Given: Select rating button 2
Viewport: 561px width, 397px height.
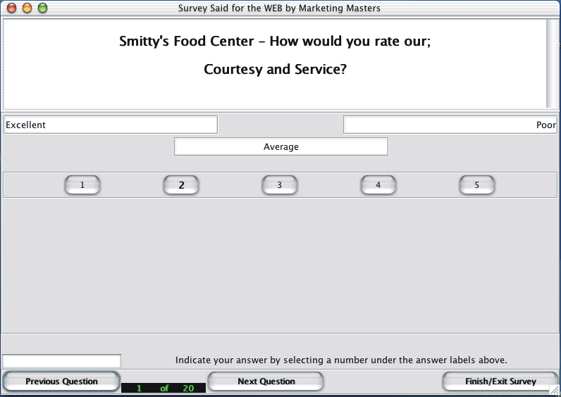Looking at the screenshot, I should click(x=181, y=184).
